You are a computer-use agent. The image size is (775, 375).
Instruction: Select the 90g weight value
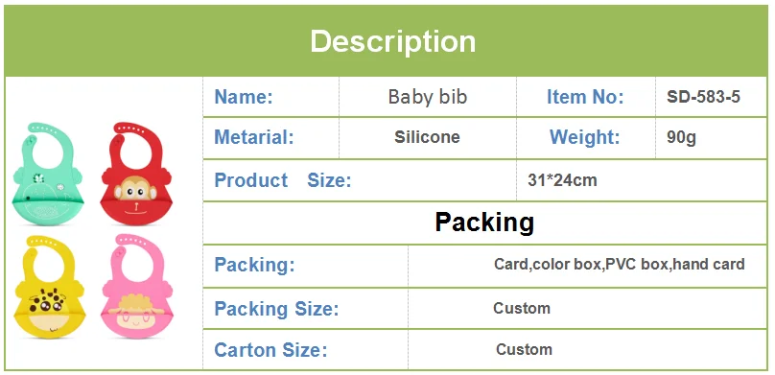tap(681, 137)
